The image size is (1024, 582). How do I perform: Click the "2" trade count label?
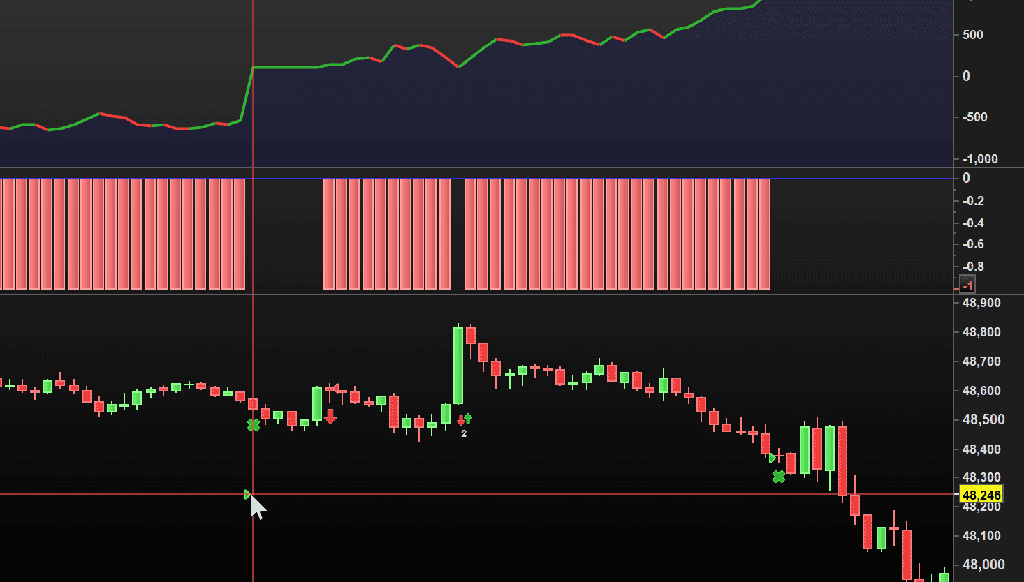point(464,433)
